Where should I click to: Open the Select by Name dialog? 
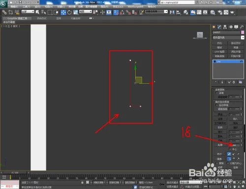(x=44, y=12)
